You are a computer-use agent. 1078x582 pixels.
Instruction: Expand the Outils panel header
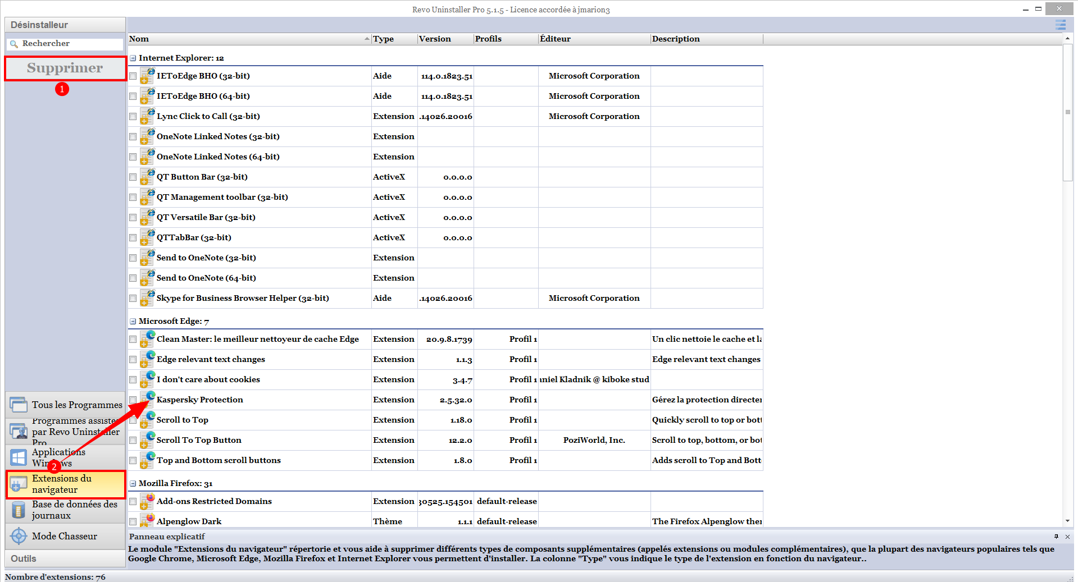click(65, 558)
